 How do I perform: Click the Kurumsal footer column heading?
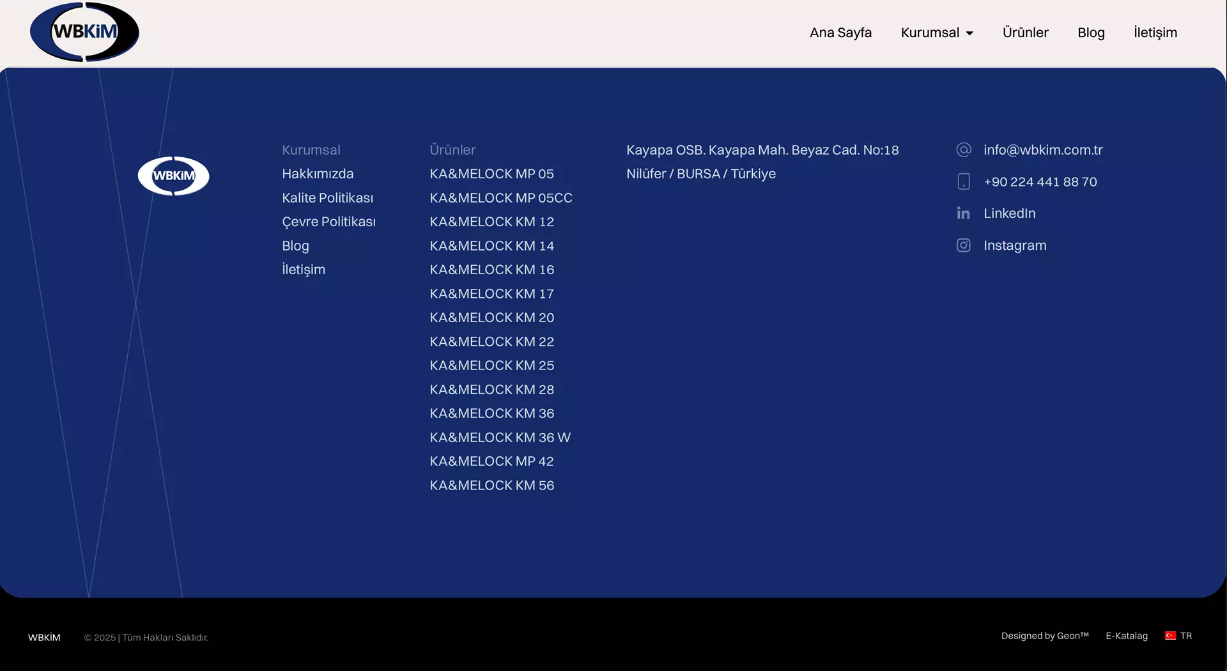tap(311, 150)
